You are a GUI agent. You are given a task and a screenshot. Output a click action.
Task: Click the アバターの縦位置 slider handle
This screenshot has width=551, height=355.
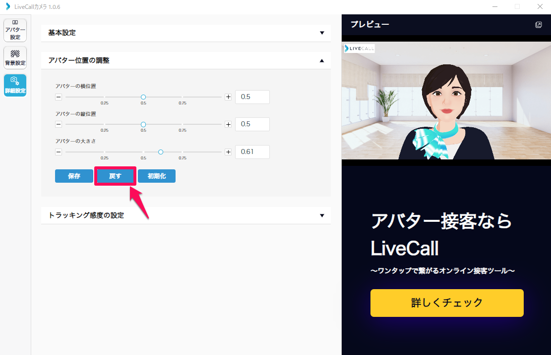(143, 125)
